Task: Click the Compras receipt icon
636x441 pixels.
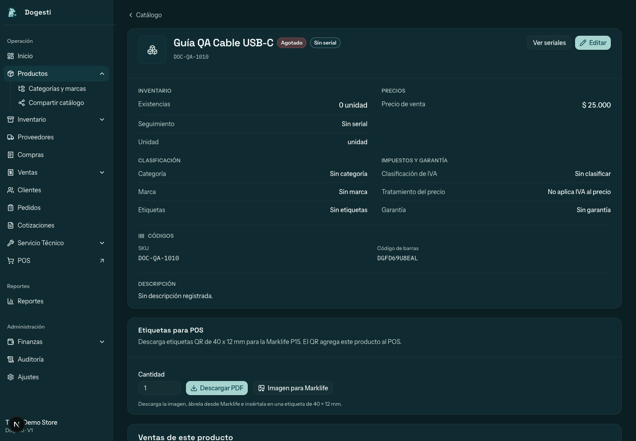Action: [11, 155]
